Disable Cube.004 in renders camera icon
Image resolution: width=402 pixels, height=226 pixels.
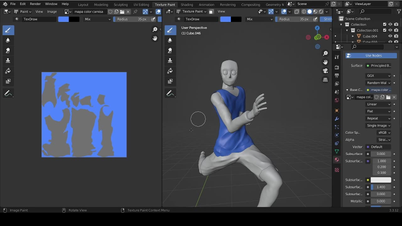(x=396, y=36)
